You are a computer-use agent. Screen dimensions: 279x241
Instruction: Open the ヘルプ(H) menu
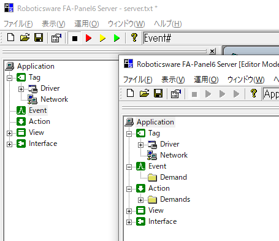(168, 24)
